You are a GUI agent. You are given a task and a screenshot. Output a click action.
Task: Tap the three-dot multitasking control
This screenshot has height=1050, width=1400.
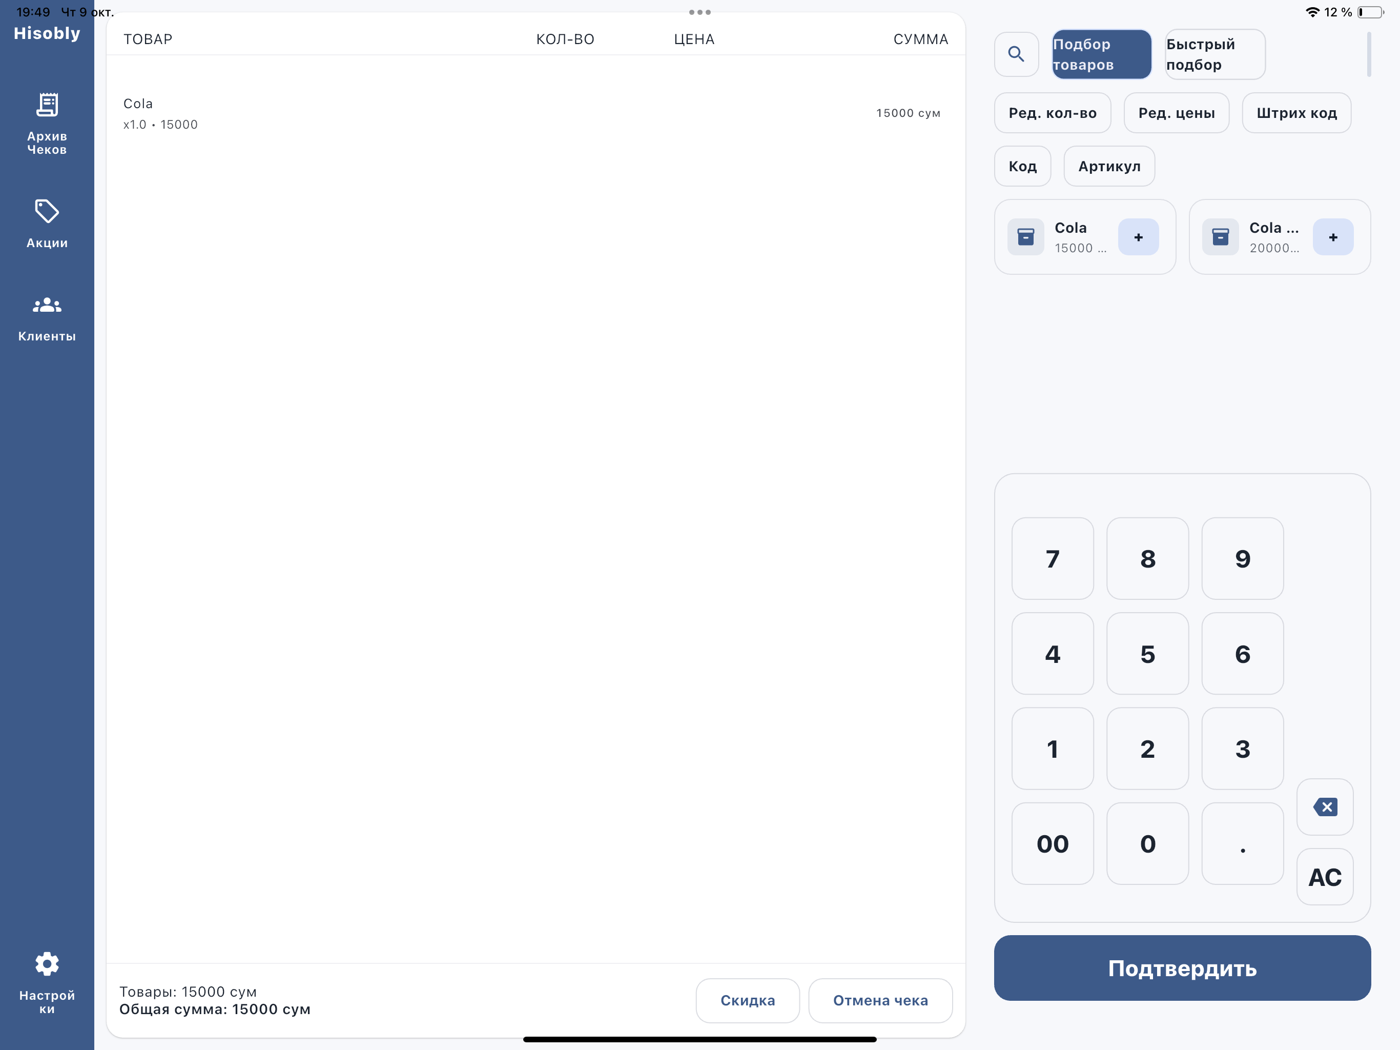pos(700,12)
